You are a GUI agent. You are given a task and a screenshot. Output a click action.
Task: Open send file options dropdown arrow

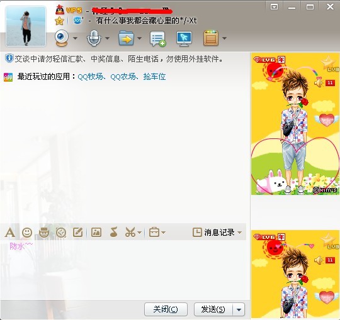click(x=139, y=38)
